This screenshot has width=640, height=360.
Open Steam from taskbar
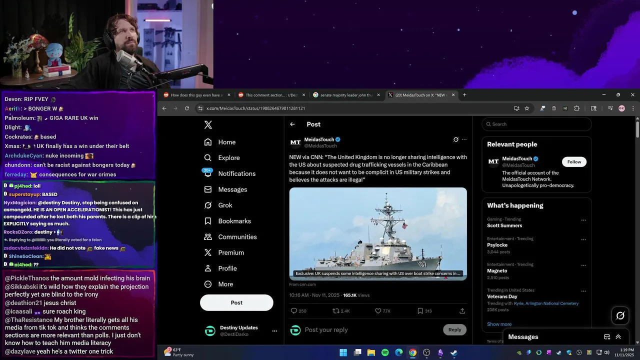point(454,352)
